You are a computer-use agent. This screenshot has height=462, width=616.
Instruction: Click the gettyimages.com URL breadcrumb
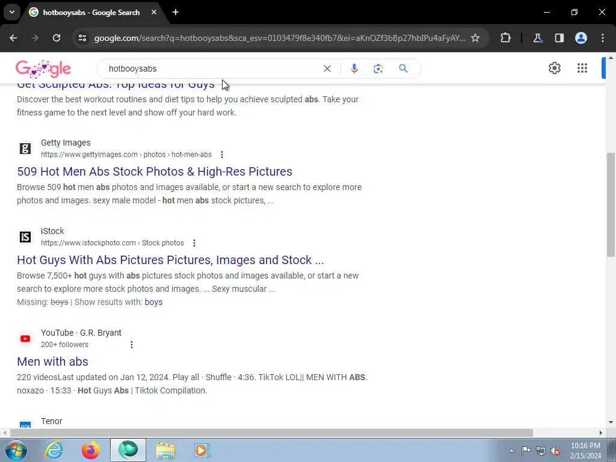pos(126,155)
